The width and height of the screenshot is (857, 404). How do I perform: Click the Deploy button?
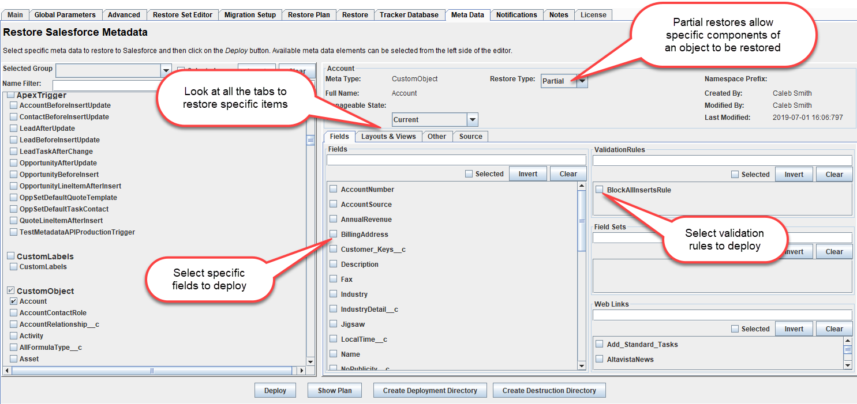pos(275,391)
